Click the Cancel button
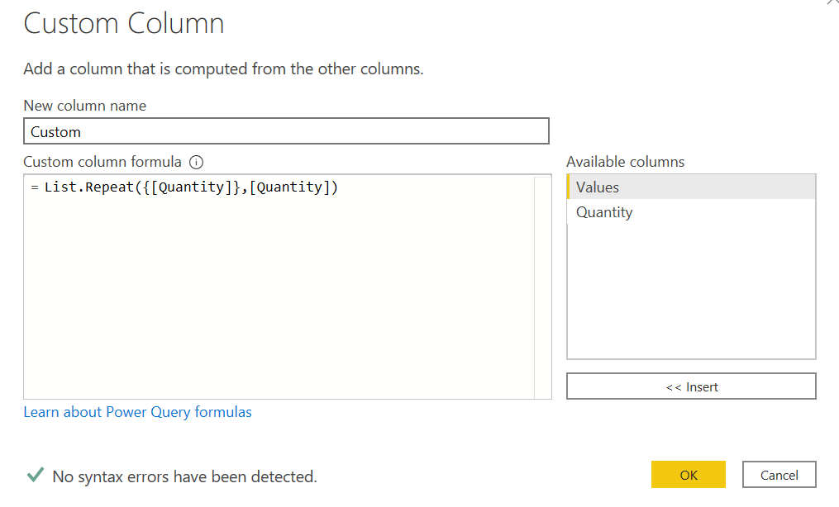839x507 pixels. tap(779, 475)
